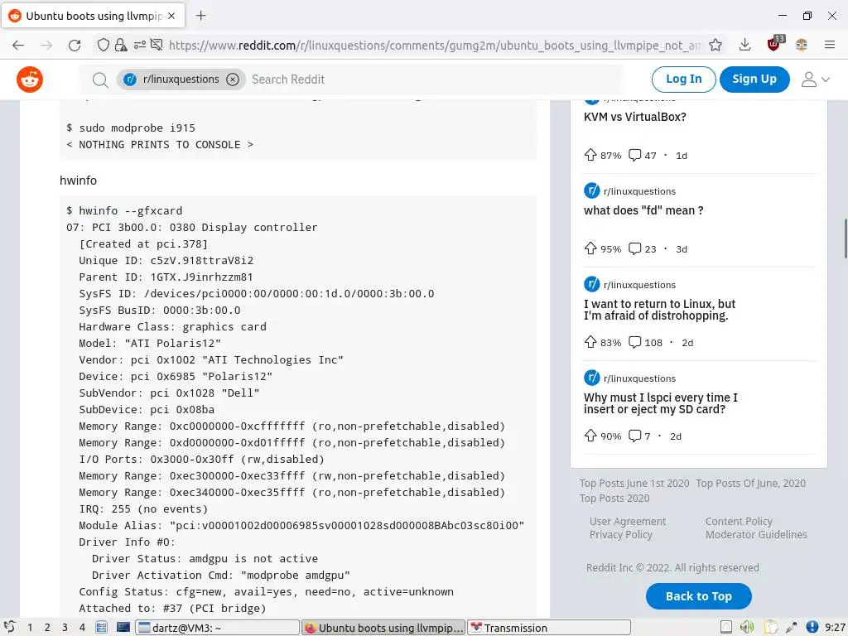
Task: Click the Back to Top button
Action: coord(698,596)
